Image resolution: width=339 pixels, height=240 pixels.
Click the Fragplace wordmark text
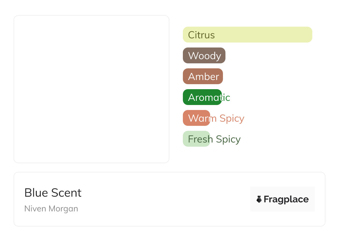(286, 199)
